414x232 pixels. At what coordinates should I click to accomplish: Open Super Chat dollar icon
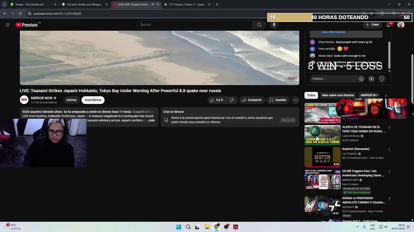(x=371, y=79)
